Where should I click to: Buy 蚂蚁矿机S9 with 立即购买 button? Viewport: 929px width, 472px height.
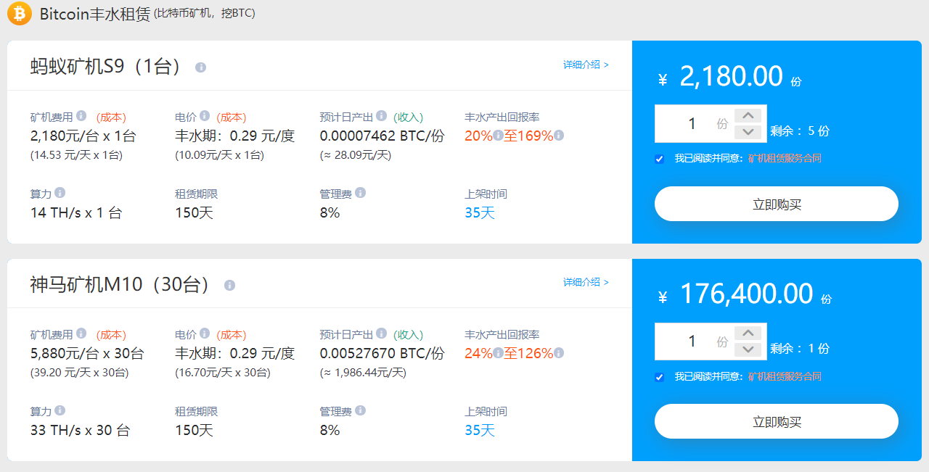tap(777, 204)
